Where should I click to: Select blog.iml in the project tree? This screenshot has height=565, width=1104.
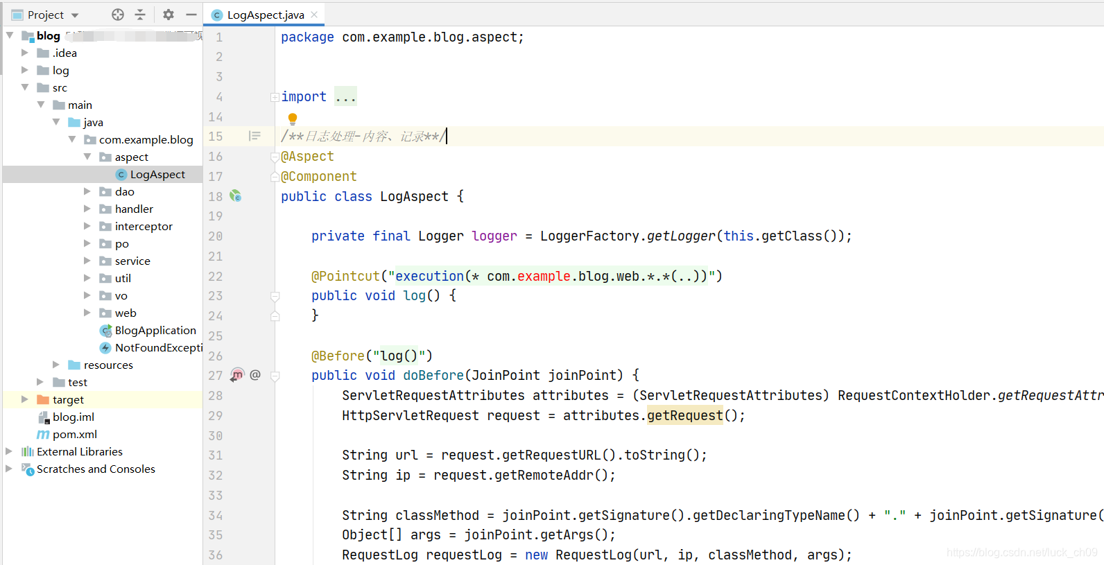[x=74, y=417]
